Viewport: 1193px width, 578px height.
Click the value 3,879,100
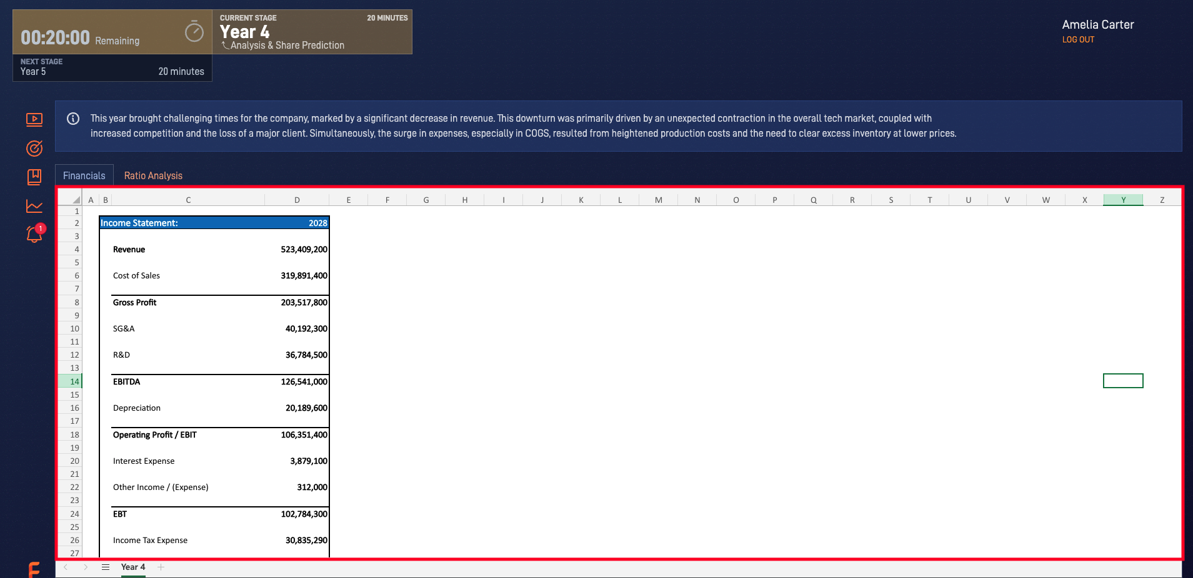click(309, 461)
